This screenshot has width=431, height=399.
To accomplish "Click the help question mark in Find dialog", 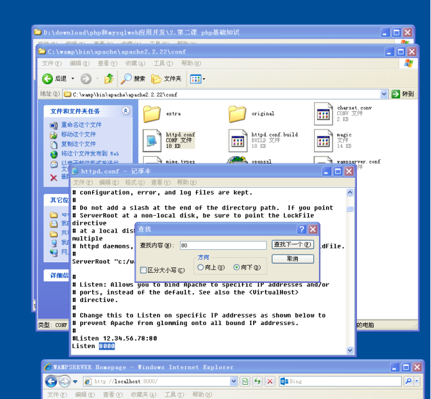I will 302,229.
